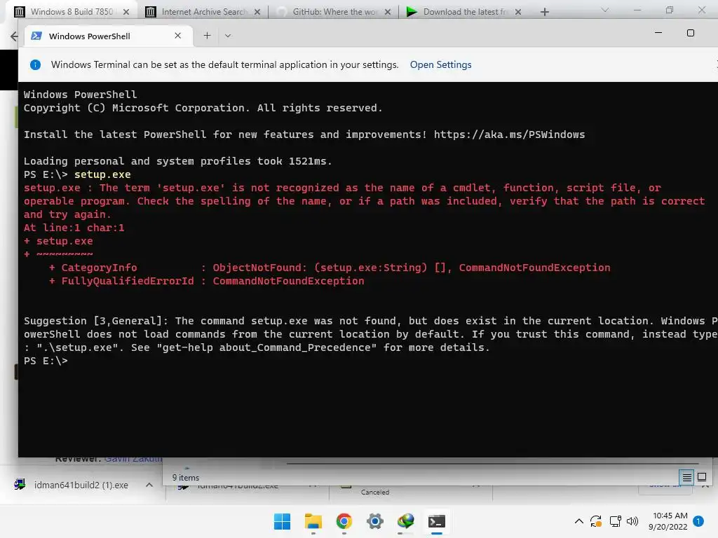This screenshot has width=718, height=538.
Task: Close the Windows PowerShell tab
Action: coord(177,36)
